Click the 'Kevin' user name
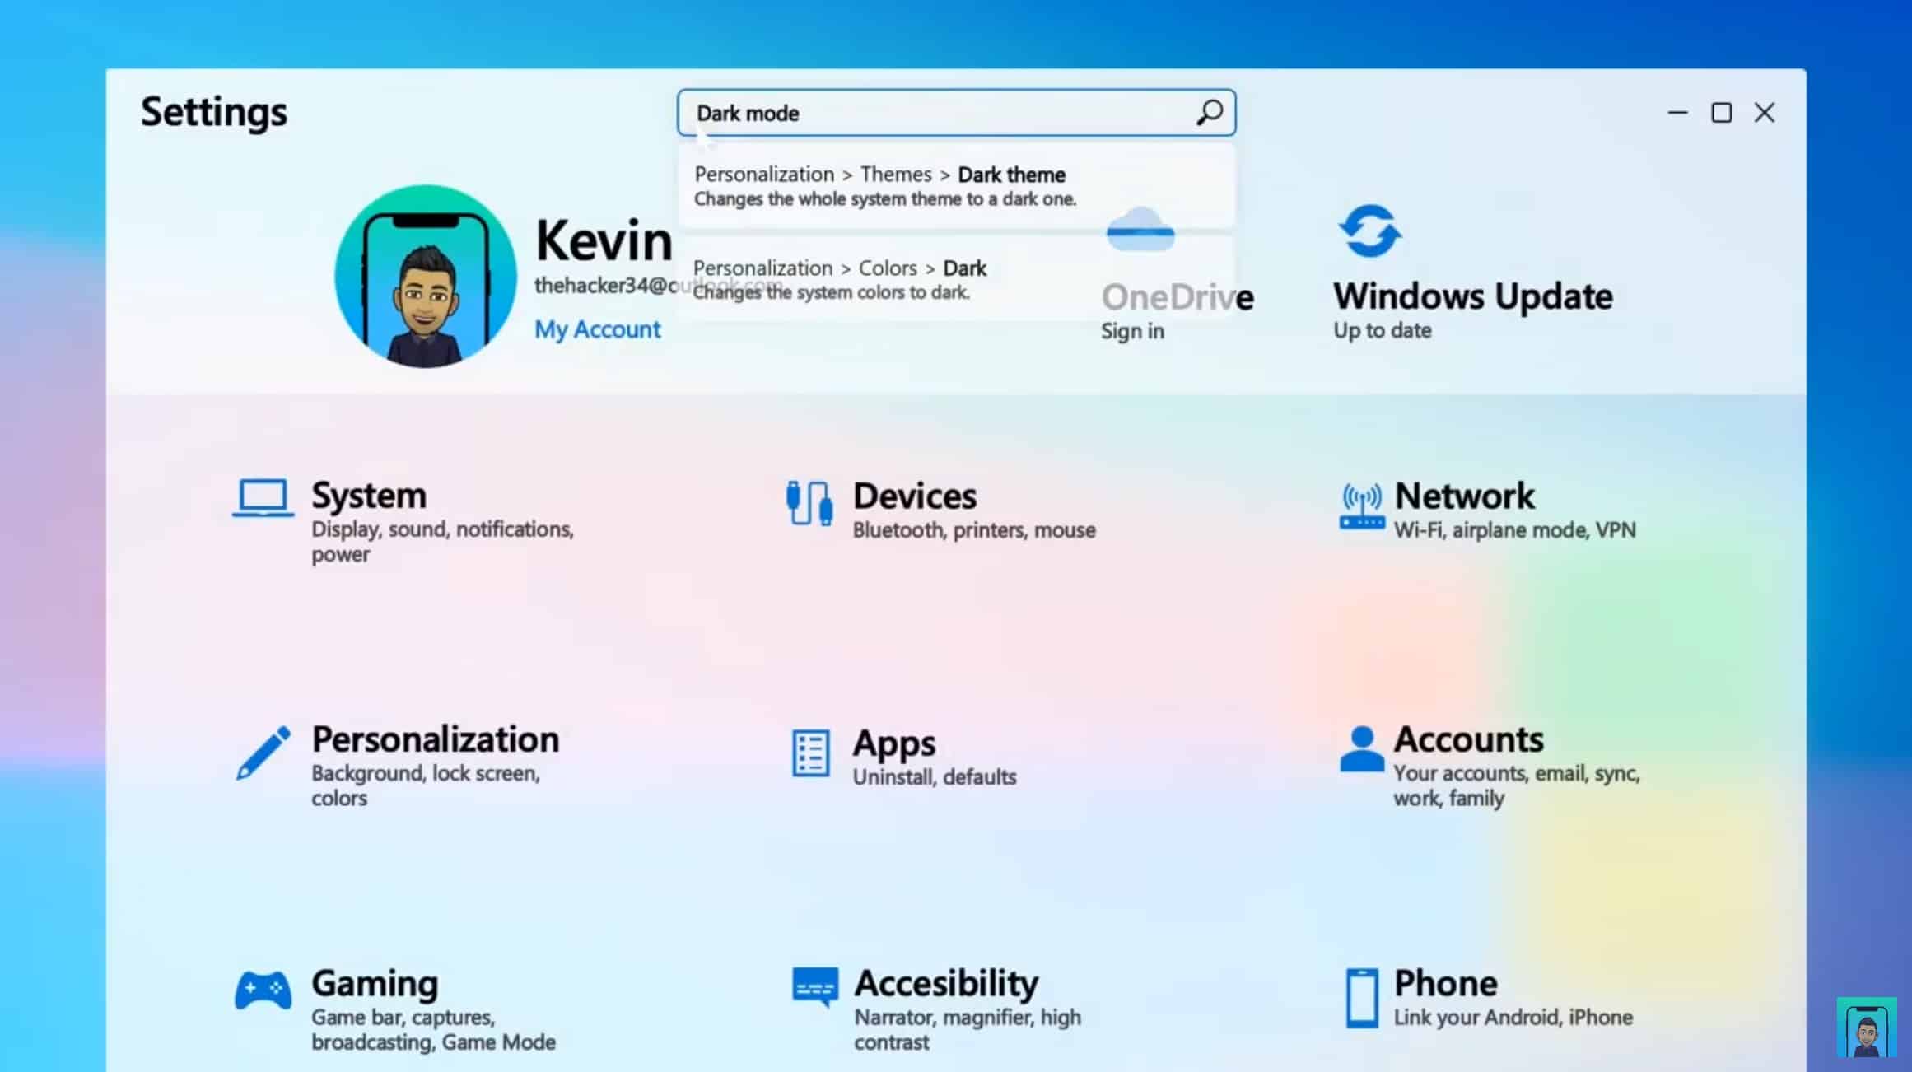 coord(604,240)
